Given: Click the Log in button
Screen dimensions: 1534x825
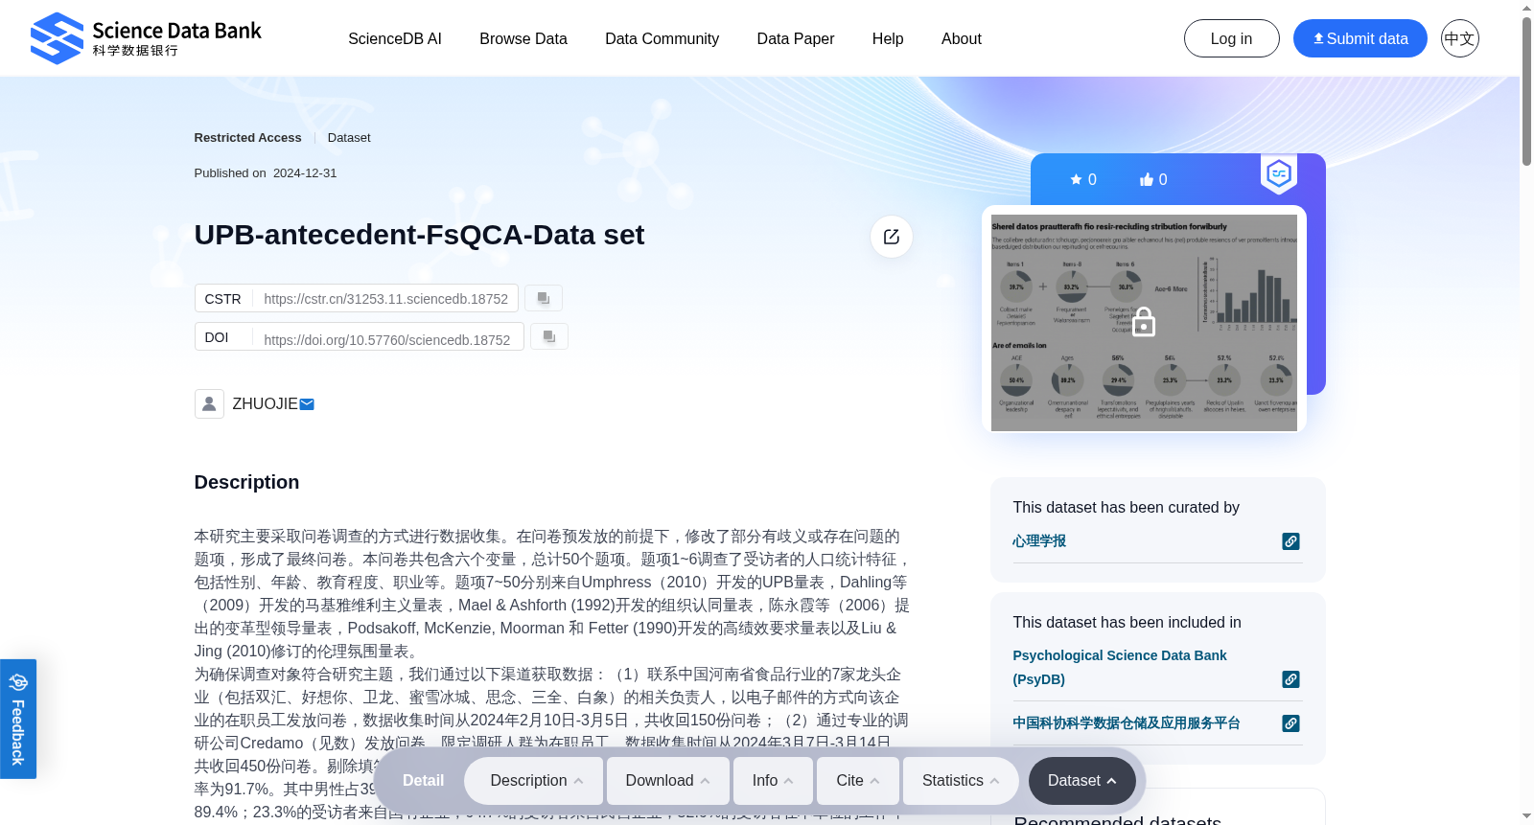Looking at the screenshot, I should 1232,38.
